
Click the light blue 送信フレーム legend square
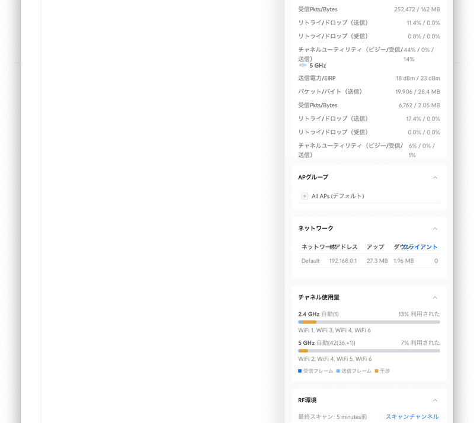[x=338, y=371]
